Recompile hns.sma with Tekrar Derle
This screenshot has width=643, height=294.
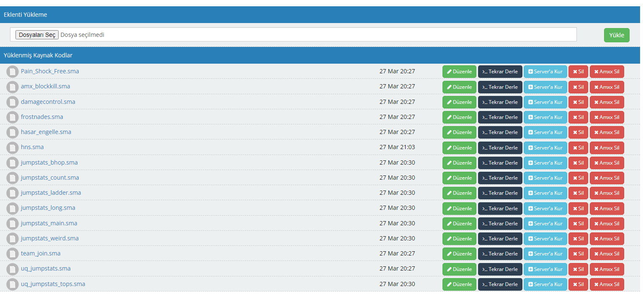[x=500, y=148]
